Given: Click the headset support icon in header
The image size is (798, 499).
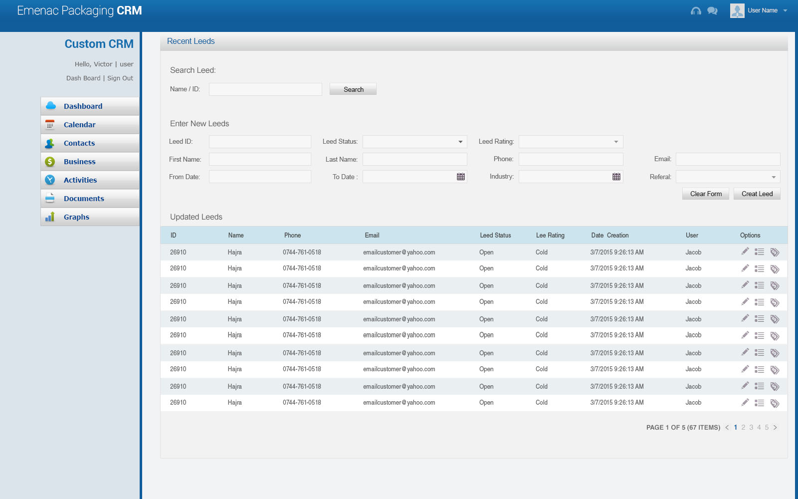Looking at the screenshot, I should pyautogui.click(x=696, y=11).
